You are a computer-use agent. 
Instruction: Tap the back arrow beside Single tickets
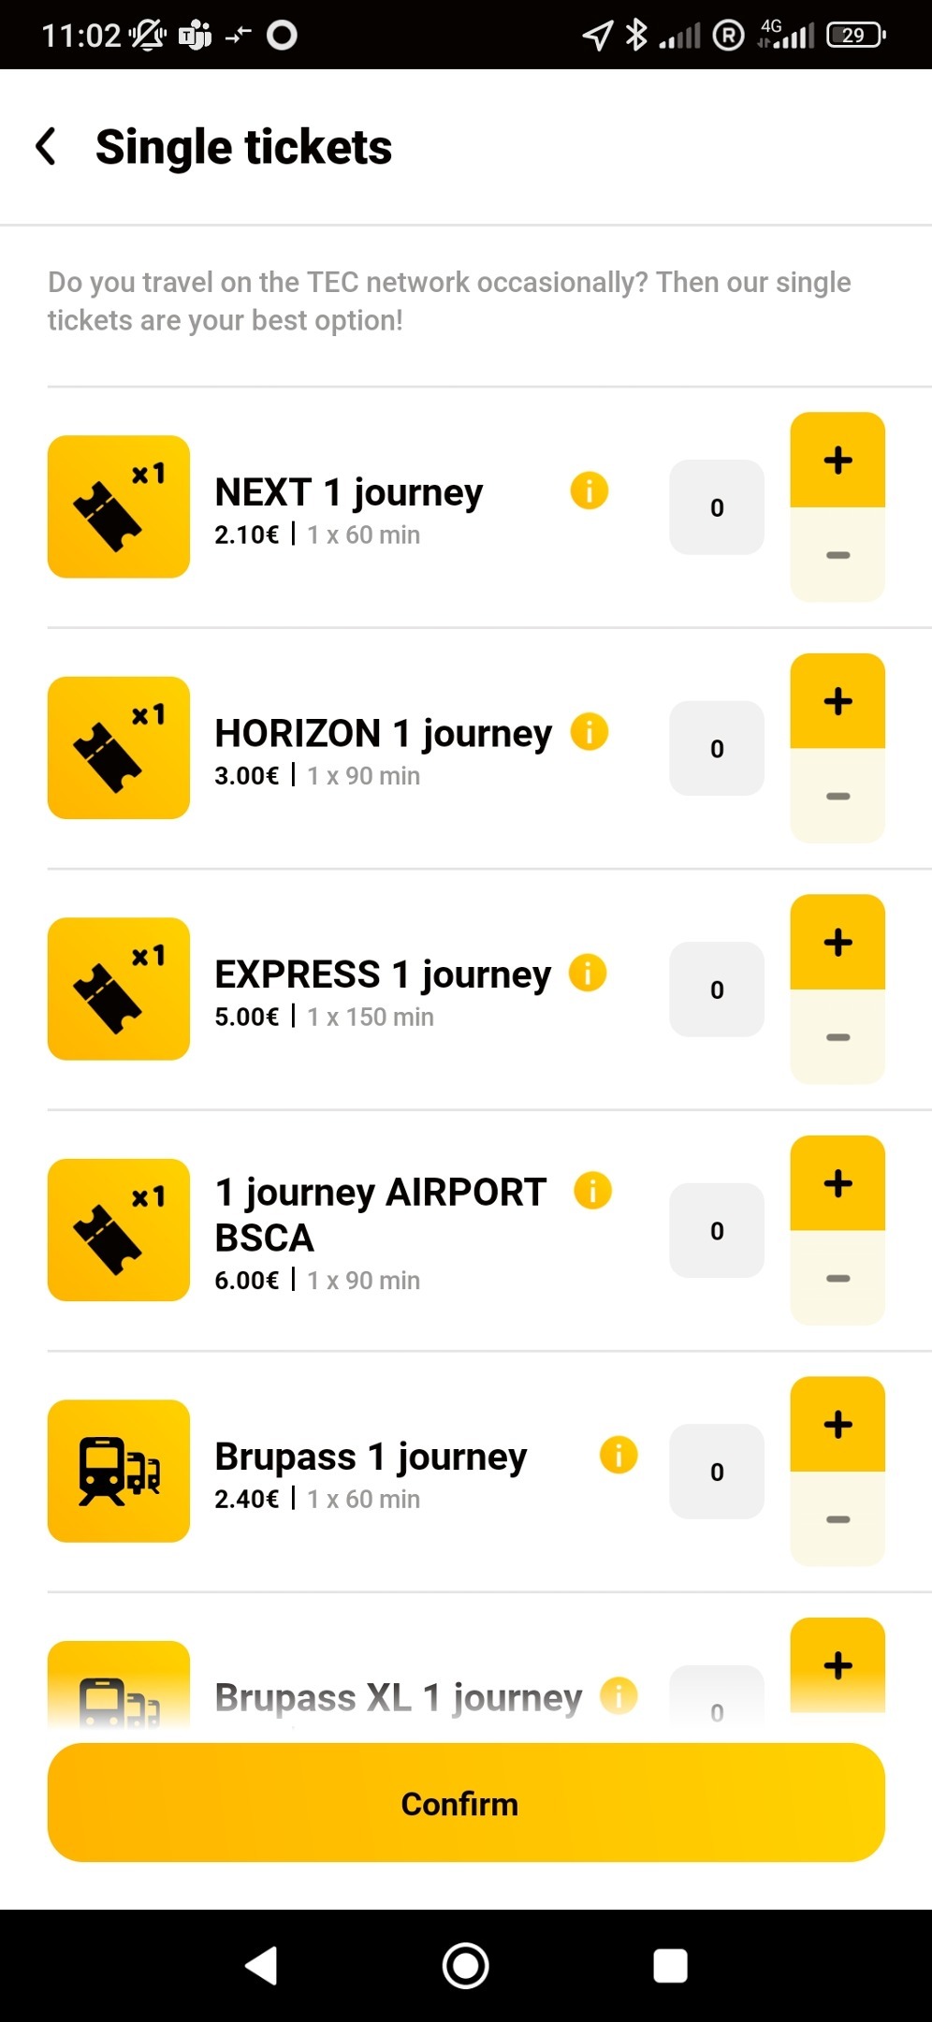[46, 147]
